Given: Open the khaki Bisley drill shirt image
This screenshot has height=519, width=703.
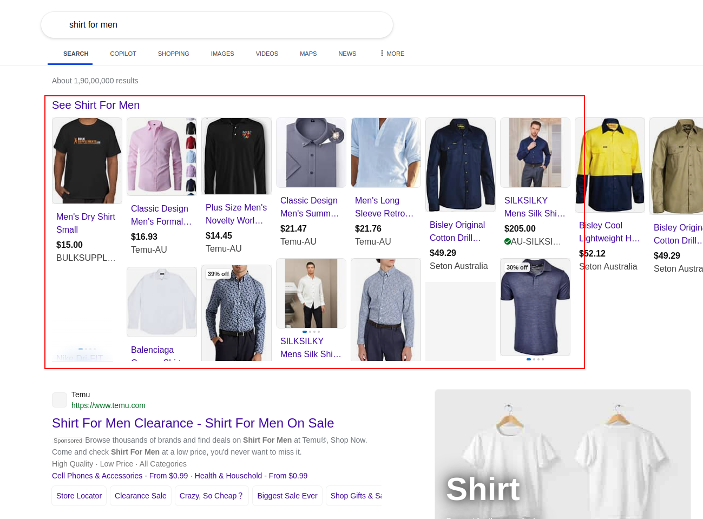Looking at the screenshot, I should click(676, 166).
